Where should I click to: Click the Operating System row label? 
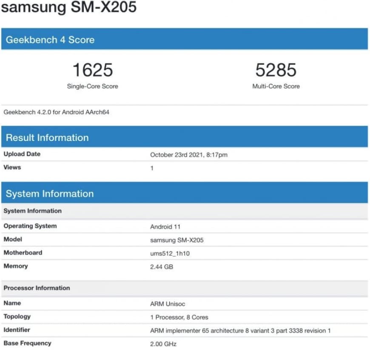[x=30, y=226]
